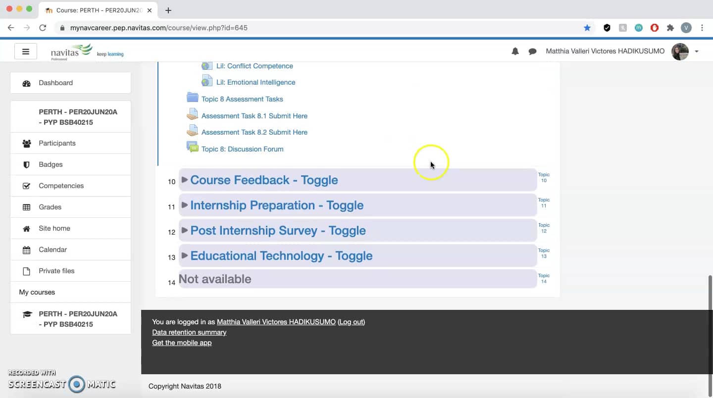Image resolution: width=713 pixels, height=398 pixels.
Task: Open the Dashboard from the sidebar
Action: pyautogui.click(x=55, y=83)
